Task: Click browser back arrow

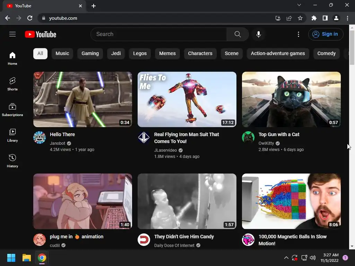Action: (8, 18)
